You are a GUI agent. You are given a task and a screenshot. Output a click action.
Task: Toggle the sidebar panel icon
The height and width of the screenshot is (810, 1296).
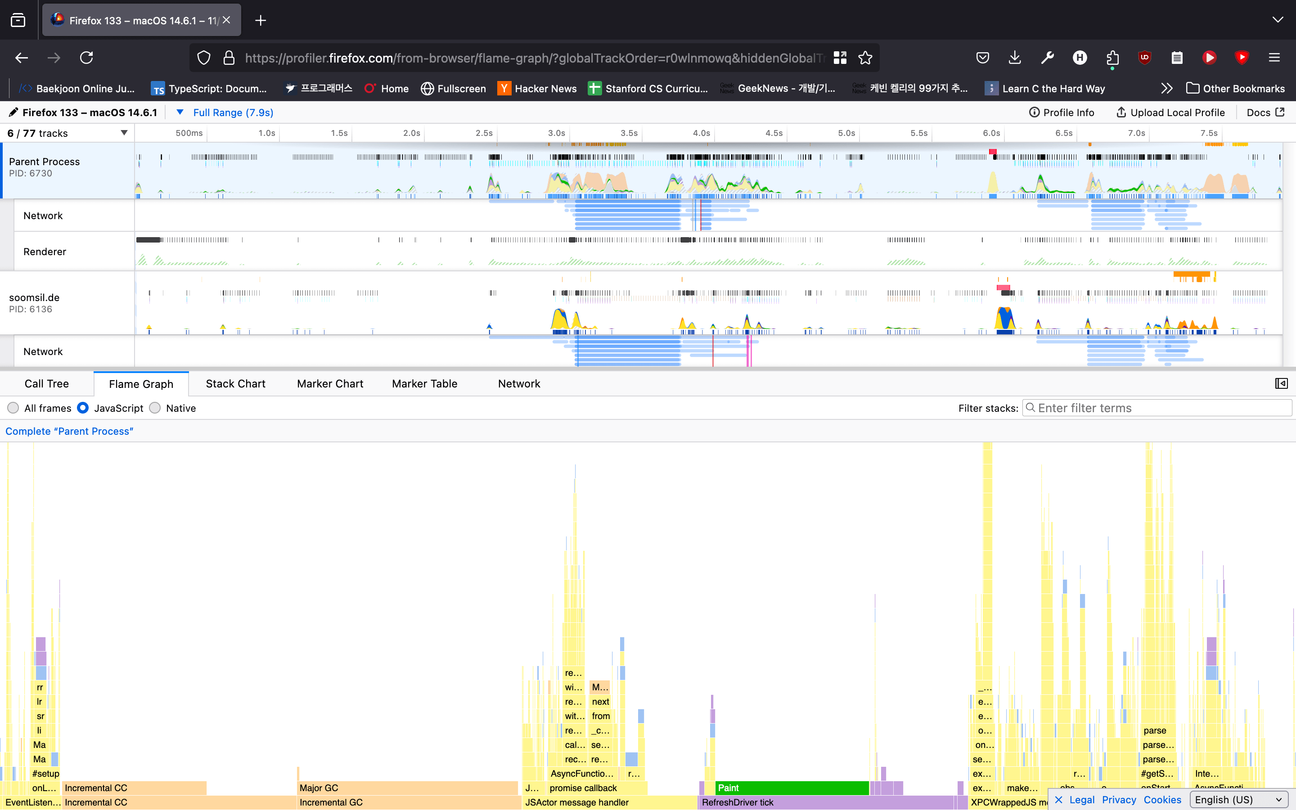[x=1281, y=383]
